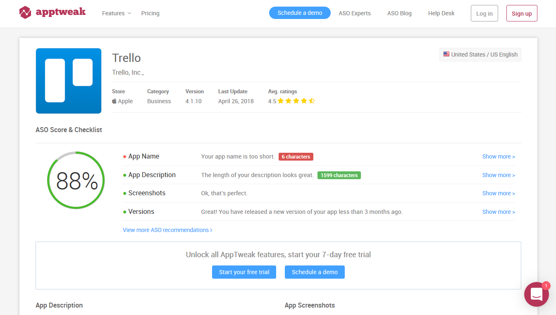Open the Pricing page
Viewport: 556px width, 315px height.
point(150,13)
